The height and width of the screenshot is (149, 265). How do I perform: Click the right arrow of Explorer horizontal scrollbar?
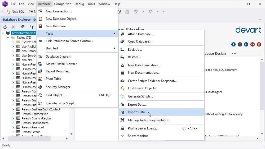[x=67, y=138]
